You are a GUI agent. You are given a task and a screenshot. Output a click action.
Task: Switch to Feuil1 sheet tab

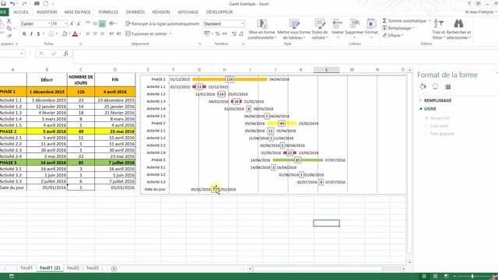pos(26,268)
